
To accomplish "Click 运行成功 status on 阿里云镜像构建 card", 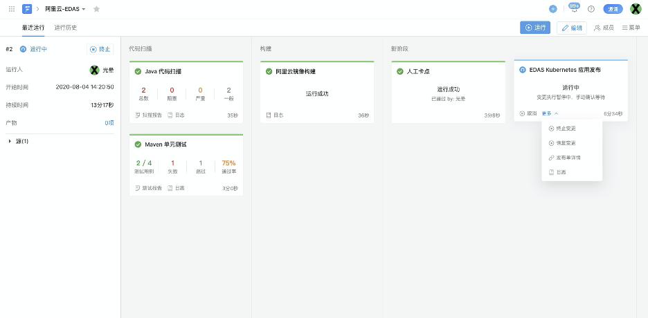I will pyautogui.click(x=317, y=93).
